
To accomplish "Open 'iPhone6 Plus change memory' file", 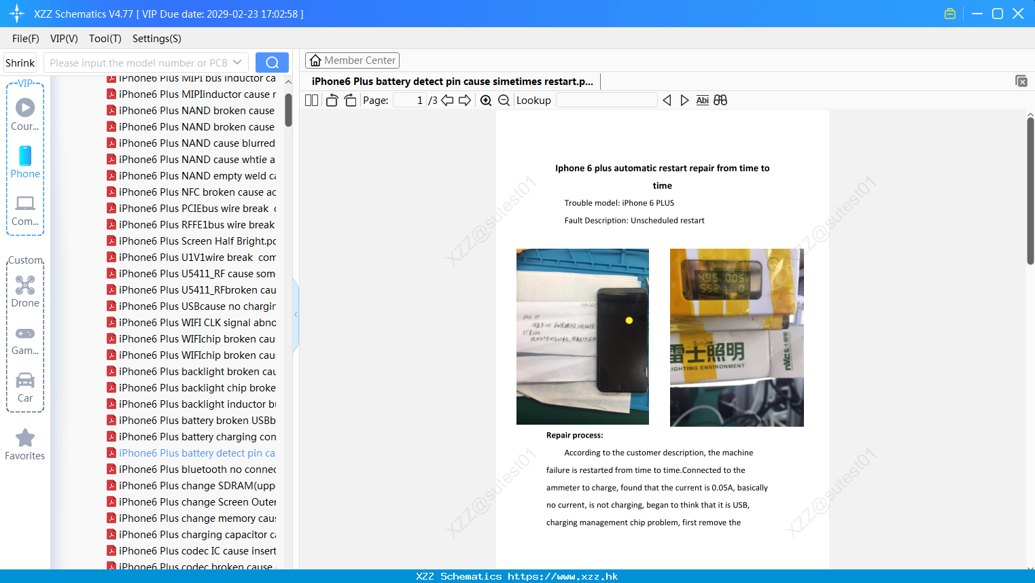I will pyautogui.click(x=192, y=518).
